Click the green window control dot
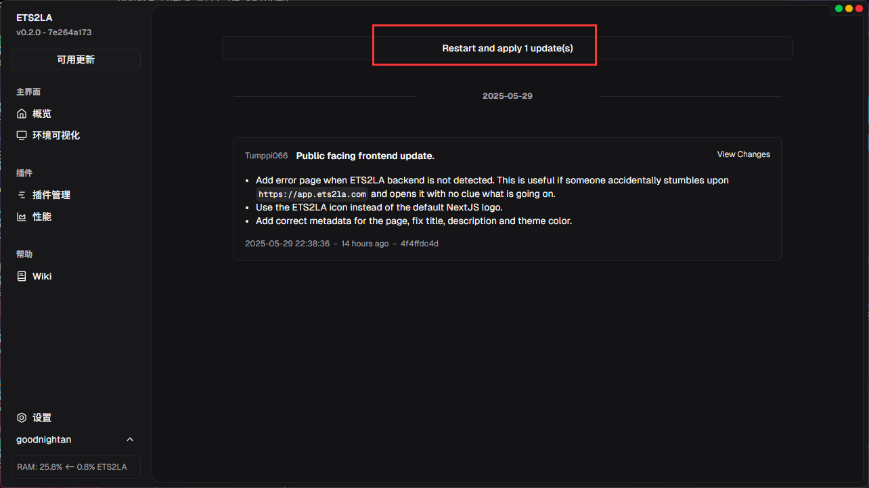 (839, 9)
